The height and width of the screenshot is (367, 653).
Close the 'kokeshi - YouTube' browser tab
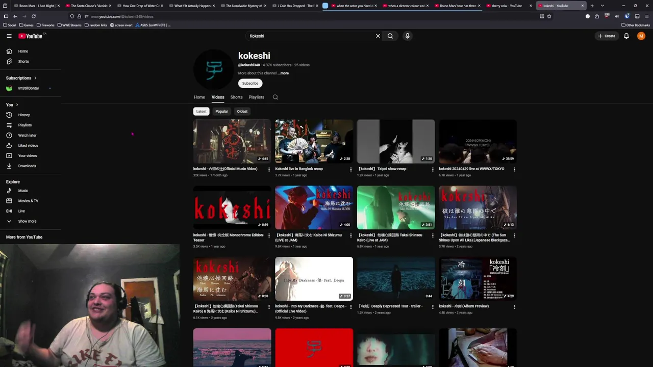pos(582,6)
